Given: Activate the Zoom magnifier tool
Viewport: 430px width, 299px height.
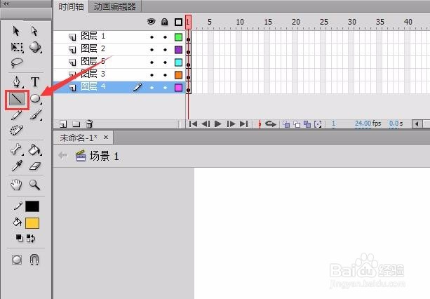Looking at the screenshot, I should pos(35,185).
